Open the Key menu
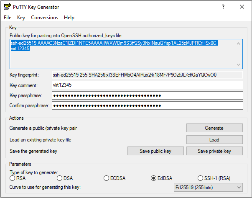The height and width of the screenshot is (198, 252). (x=21, y=18)
